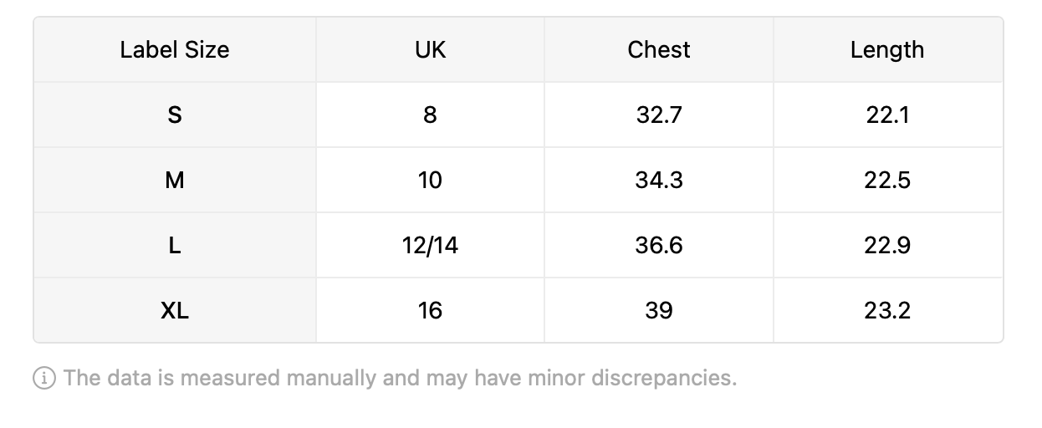Select the L label size cell
The height and width of the screenshot is (428, 1042).
(x=175, y=245)
